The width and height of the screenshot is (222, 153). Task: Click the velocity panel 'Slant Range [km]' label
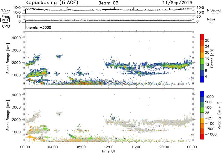click(x=8, y=115)
